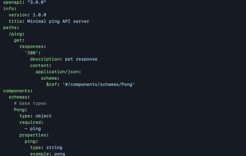This screenshot has width=246, height=156.
Task: Place cursor on version value 1.0.0
Action: (x=39, y=15)
